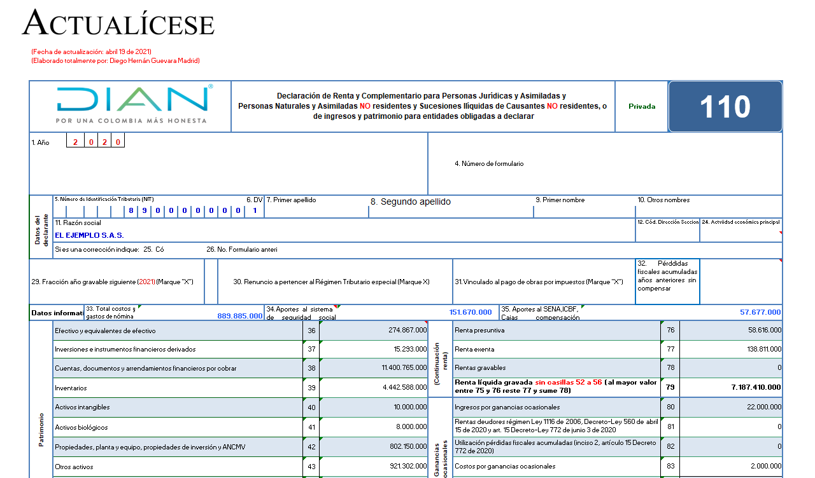Select the total costos de nómina value 889.885.000

[240, 315]
